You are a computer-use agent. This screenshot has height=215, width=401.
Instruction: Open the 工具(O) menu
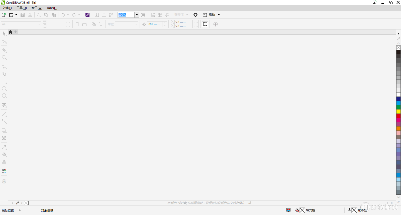point(22,8)
